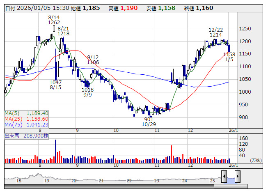This screenshot has height=193, width=268.
Task: Click year 25 on the overview timeline
Action: click(212, 181)
